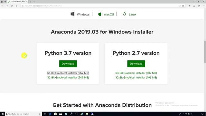Open Microsoft Store taskbar icon

(55, 114)
